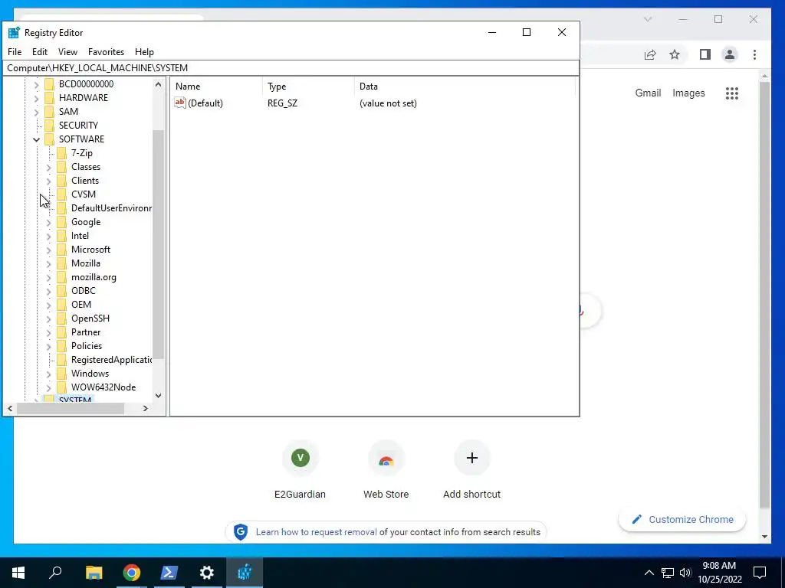Select the Mozilla folder icon

[x=61, y=263]
